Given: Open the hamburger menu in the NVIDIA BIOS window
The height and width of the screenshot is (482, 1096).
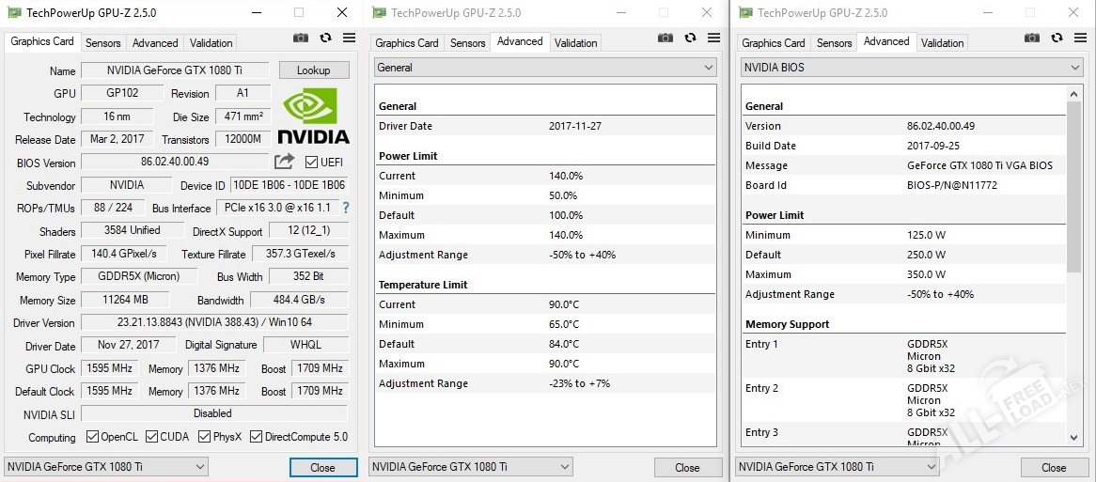Looking at the screenshot, I should coord(1081,39).
